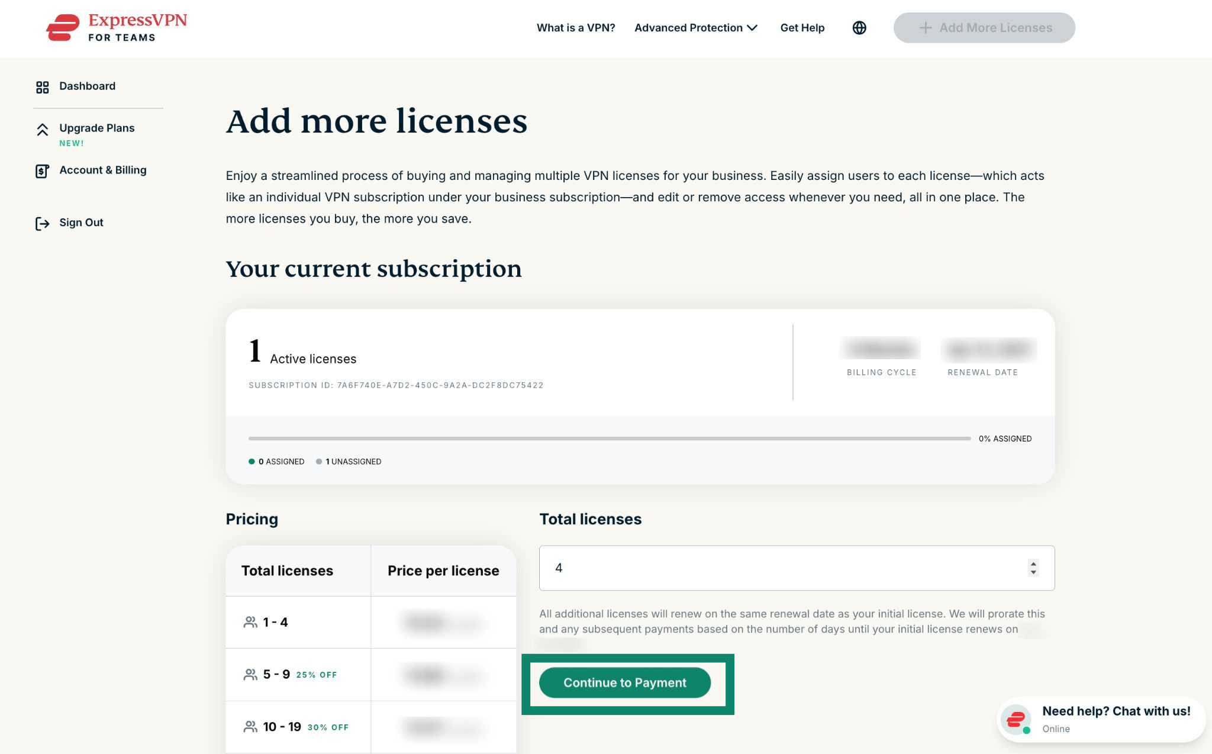The height and width of the screenshot is (754, 1212).
Task: Decrease total licenses with the down arrow
Action: (1033, 572)
